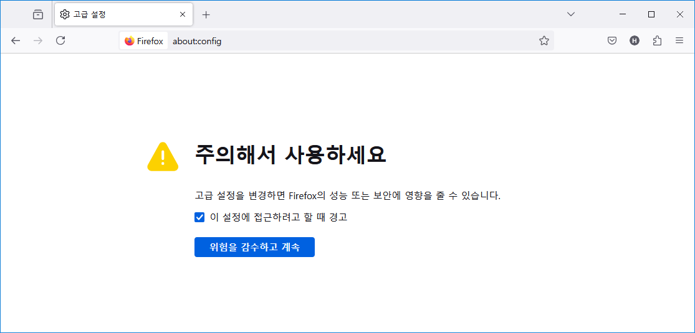Screen dimensions: 695x333
Task: Open the list all tabs dropdown
Action: (571, 14)
